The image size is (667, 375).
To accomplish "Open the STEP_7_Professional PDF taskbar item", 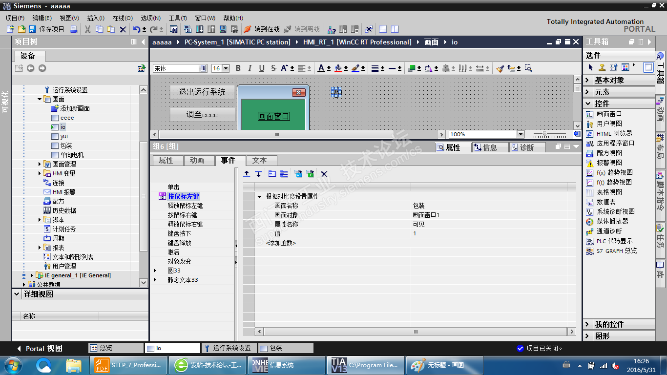I will click(128, 365).
